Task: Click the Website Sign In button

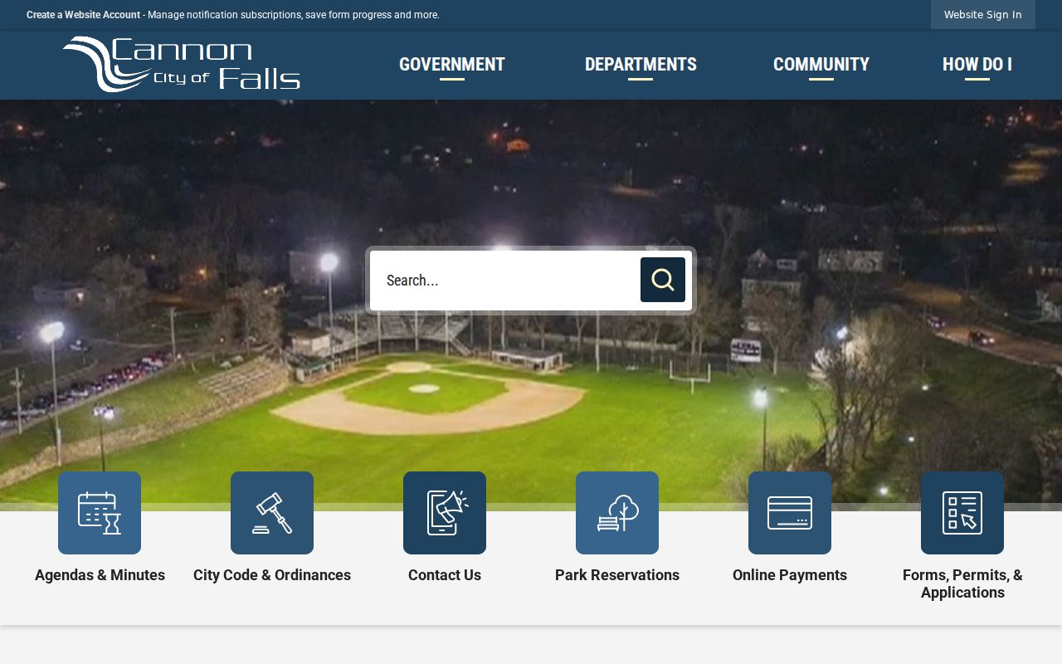Action: tap(983, 15)
